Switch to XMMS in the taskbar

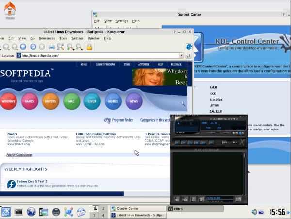(x=195, y=209)
